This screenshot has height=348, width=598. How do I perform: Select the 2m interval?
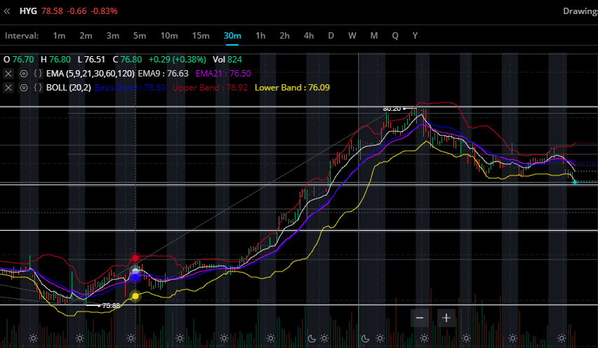[x=86, y=36]
